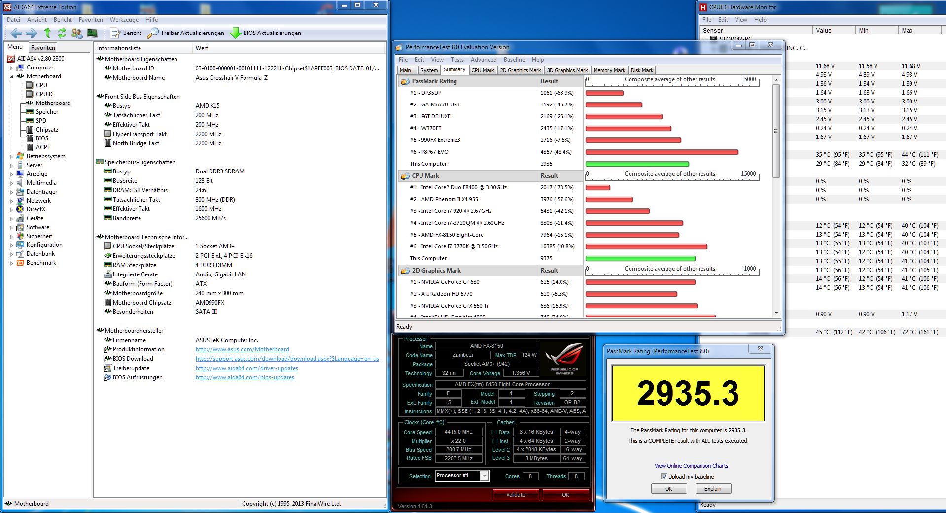Click the AIDA64 back arrow icon
The width and height of the screenshot is (946, 513).
[16, 33]
